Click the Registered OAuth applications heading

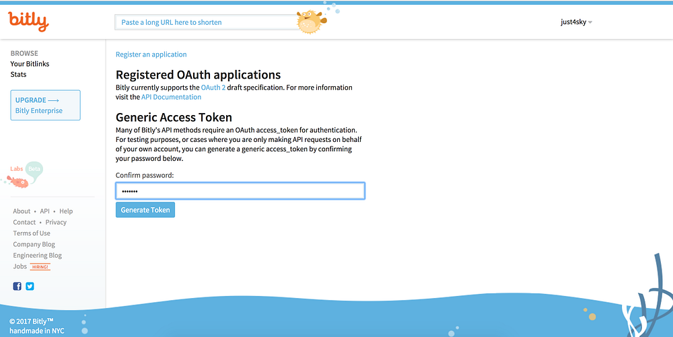coord(199,75)
